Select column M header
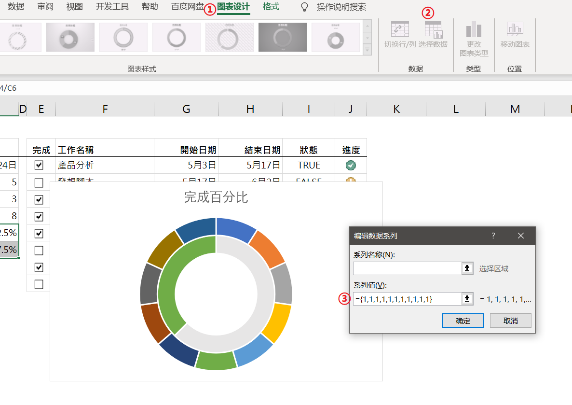This screenshot has height=405, width=572. click(515, 109)
